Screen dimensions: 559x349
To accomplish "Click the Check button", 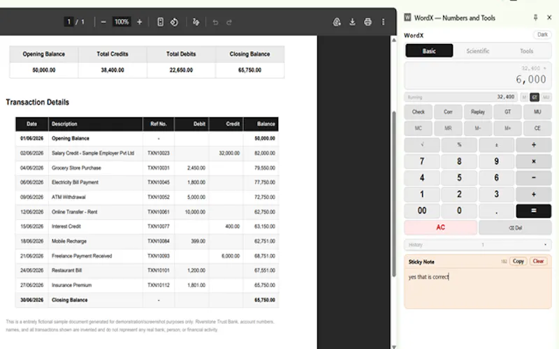I will [418, 112].
